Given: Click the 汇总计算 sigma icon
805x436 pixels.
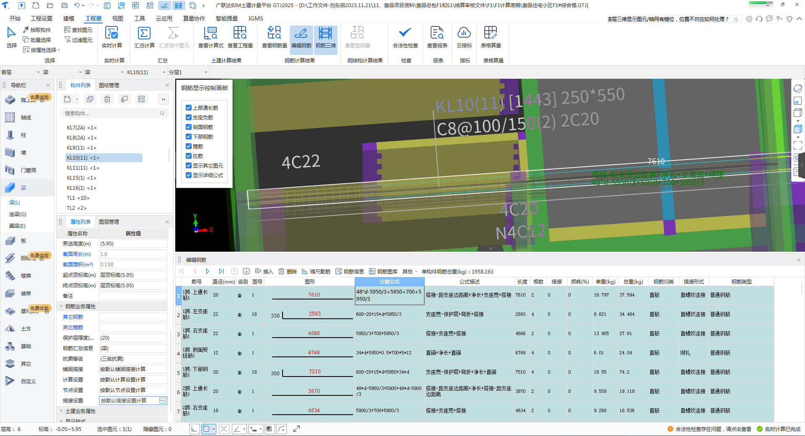Looking at the screenshot, I should click(144, 33).
